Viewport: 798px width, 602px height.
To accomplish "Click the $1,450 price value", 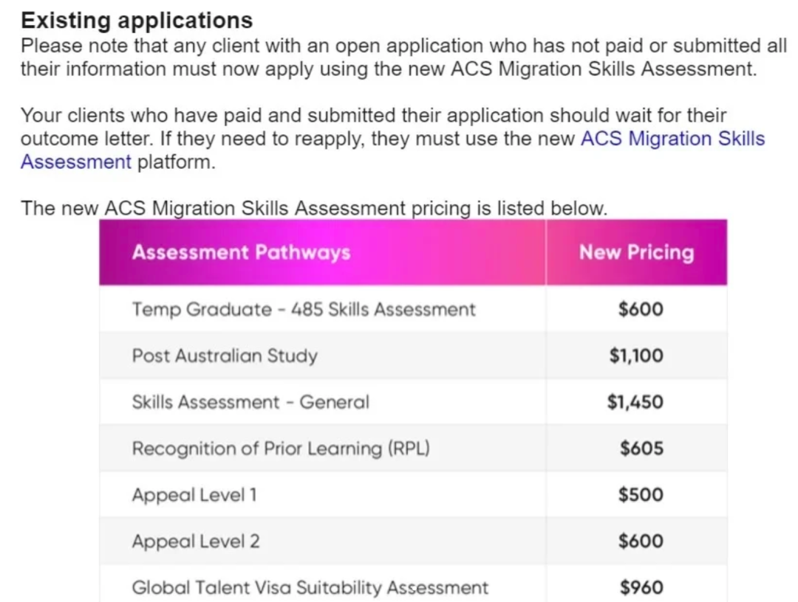I will point(635,402).
